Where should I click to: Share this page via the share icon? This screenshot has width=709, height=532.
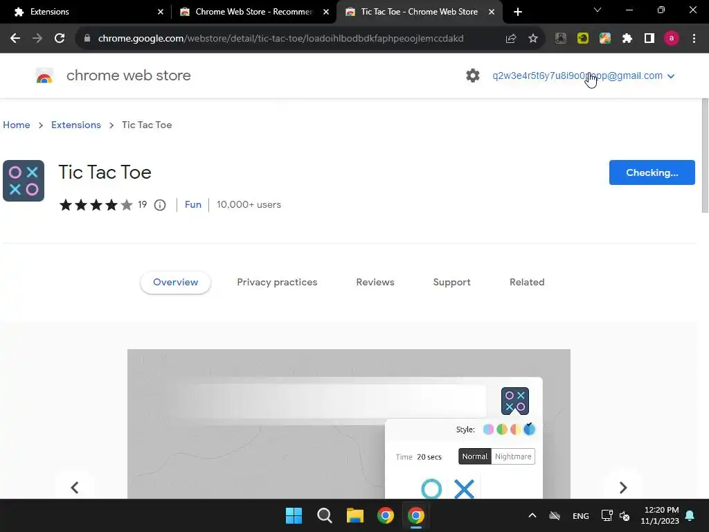point(511,39)
